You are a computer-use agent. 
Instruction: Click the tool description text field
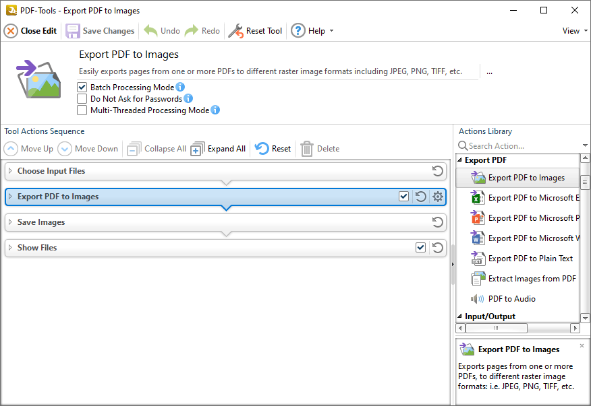tap(278, 71)
